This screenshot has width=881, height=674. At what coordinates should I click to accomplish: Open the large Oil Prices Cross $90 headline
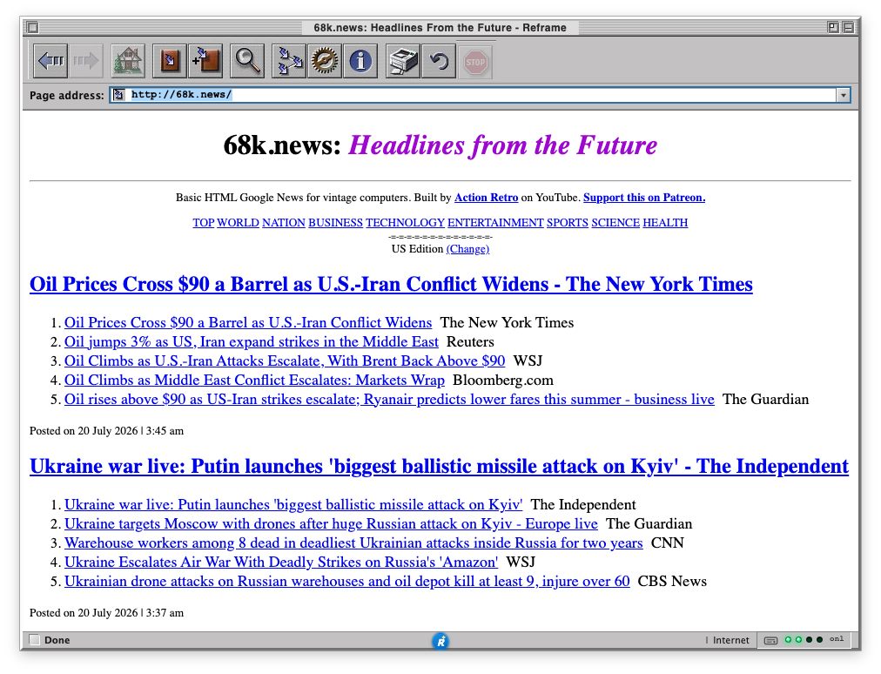pyautogui.click(x=391, y=285)
